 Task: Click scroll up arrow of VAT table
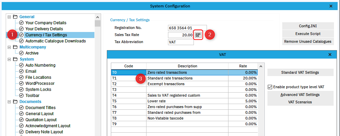click(x=261, y=66)
